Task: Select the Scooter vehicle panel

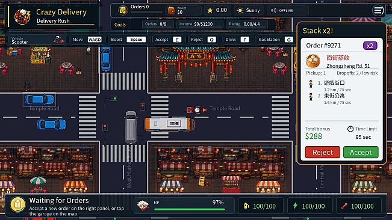Action: click(x=37, y=40)
